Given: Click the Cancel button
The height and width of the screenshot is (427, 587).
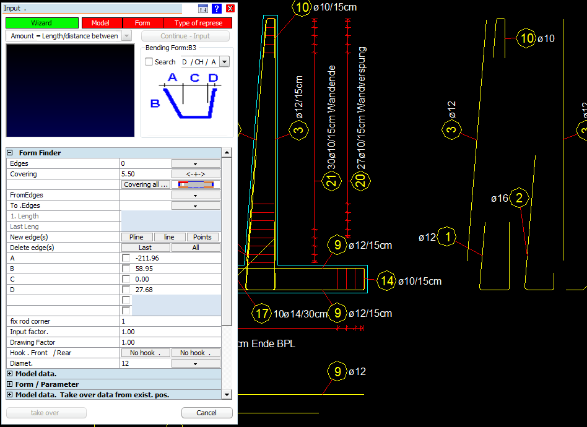Looking at the screenshot, I should click(207, 413).
